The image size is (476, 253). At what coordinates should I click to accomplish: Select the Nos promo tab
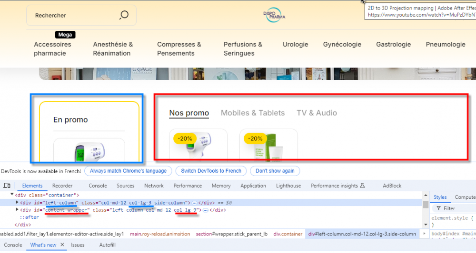(x=189, y=113)
